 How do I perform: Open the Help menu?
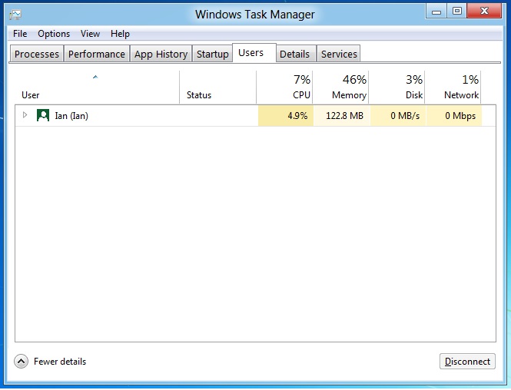coord(120,34)
